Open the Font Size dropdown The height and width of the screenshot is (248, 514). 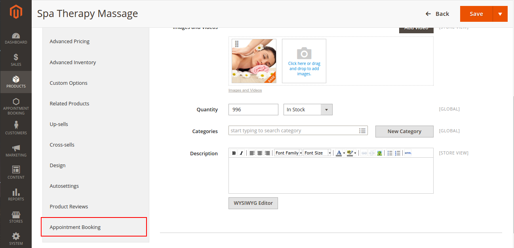click(x=317, y=153)
